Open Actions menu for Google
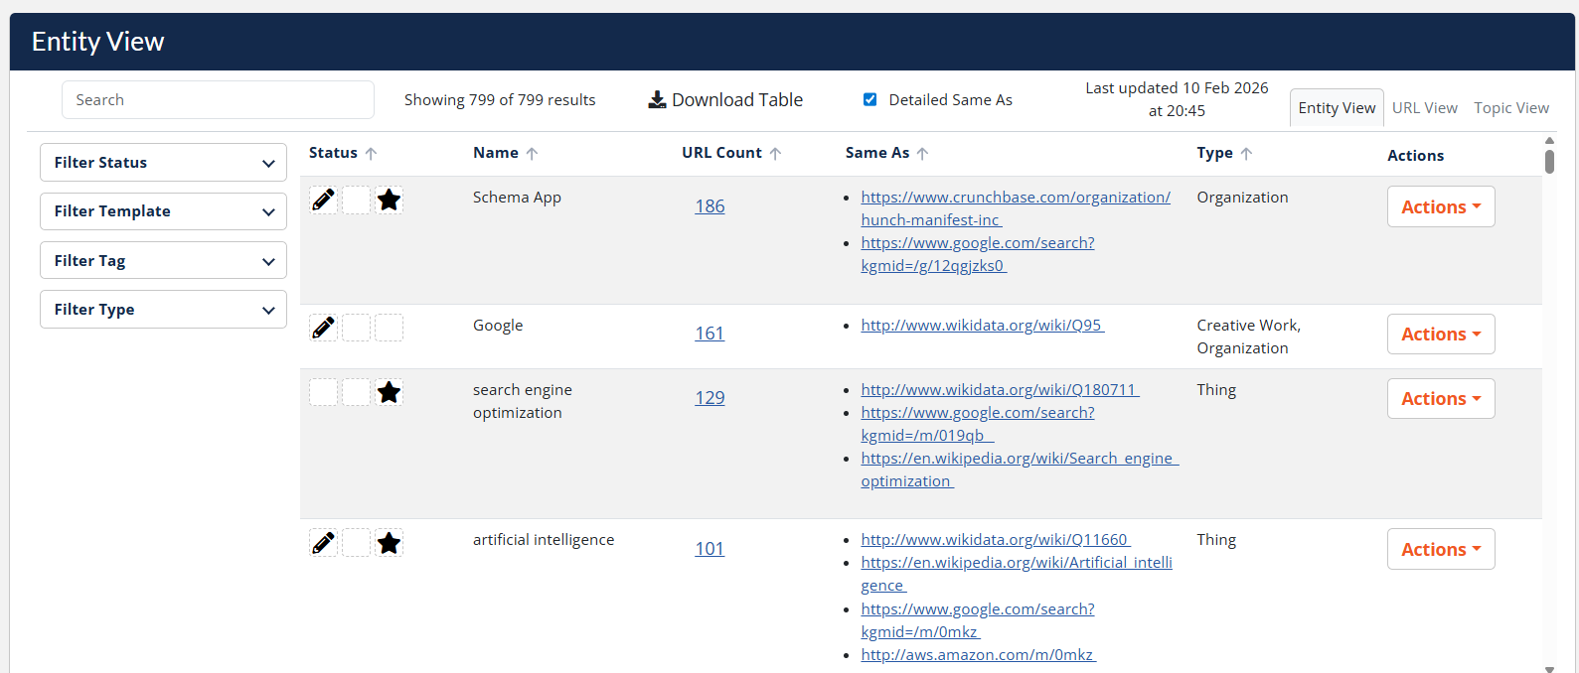Screen dimensions: 1579x673 tap(1441, 334)
